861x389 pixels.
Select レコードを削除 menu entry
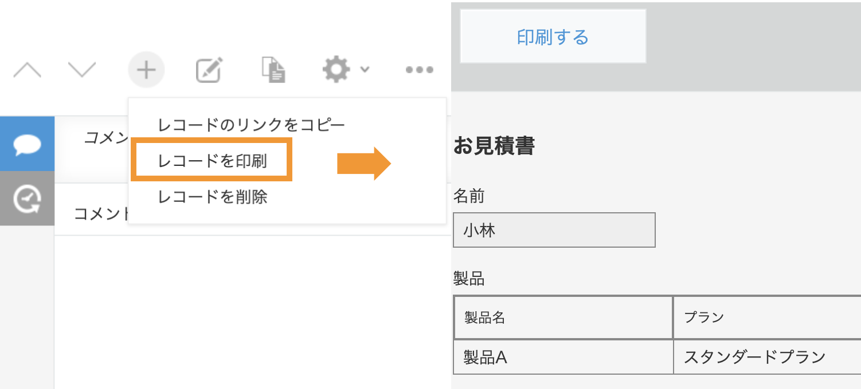(x=213, y=197)
